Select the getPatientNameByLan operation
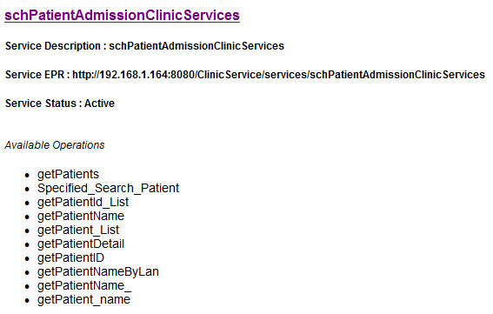Image resolution: width=493 pixels, height=314 pixels. click(x=98, y=272)
